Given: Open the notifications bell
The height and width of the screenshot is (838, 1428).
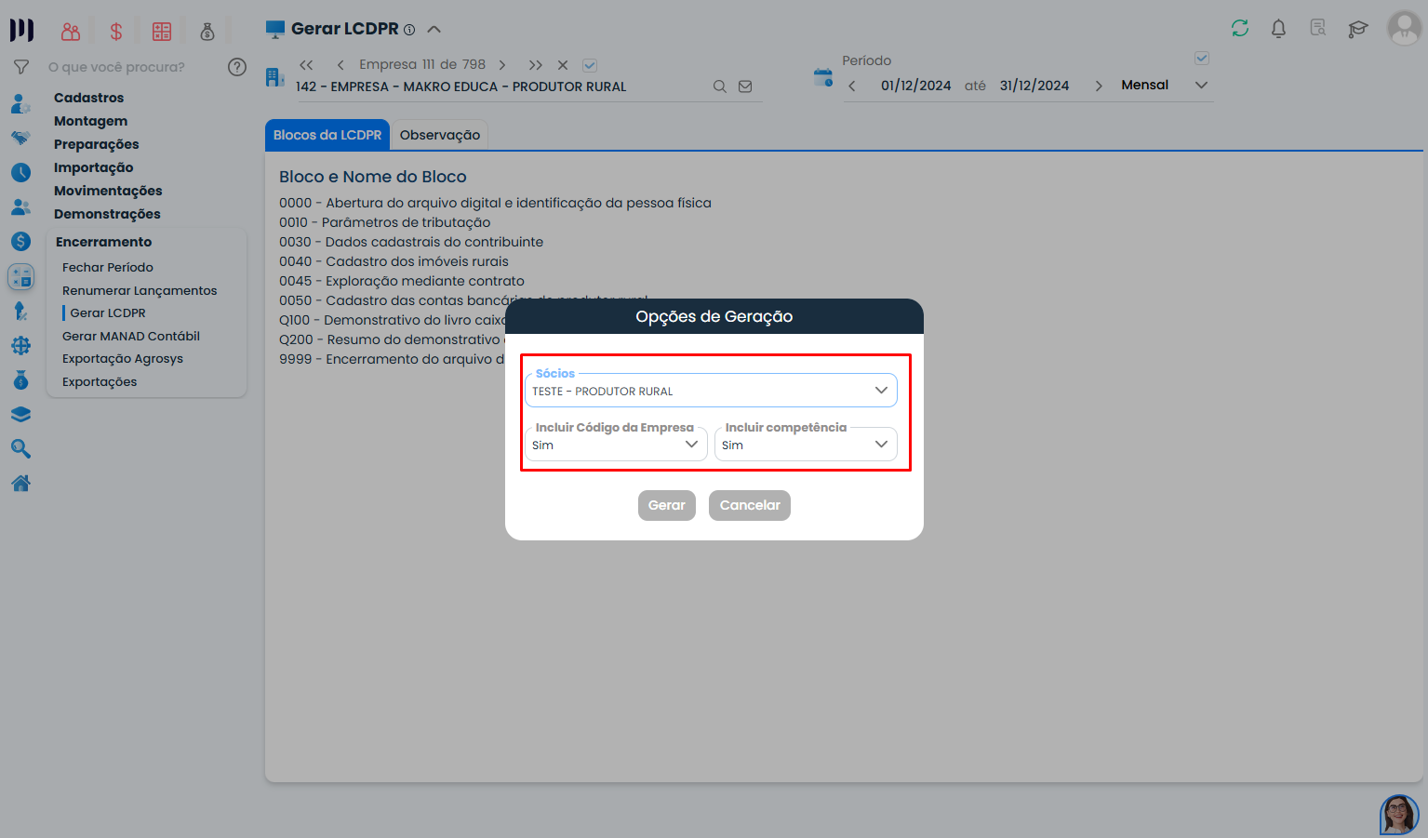Looking at the screenshot, I should pos(1278,29).
